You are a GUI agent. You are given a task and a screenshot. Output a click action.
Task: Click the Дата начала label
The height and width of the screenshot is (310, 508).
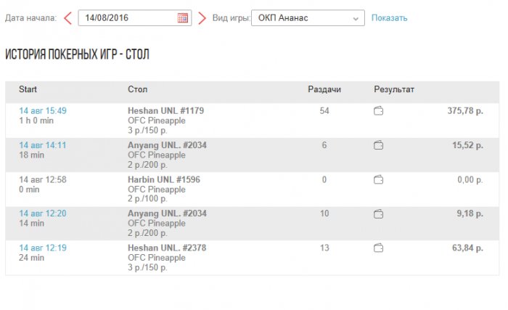[x=30, y=18]
